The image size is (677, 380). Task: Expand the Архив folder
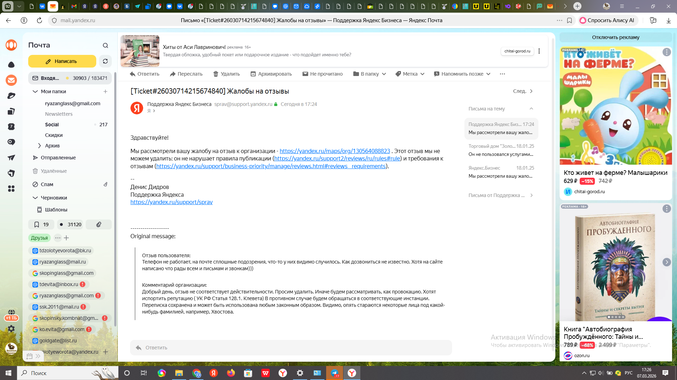point(39,146)
